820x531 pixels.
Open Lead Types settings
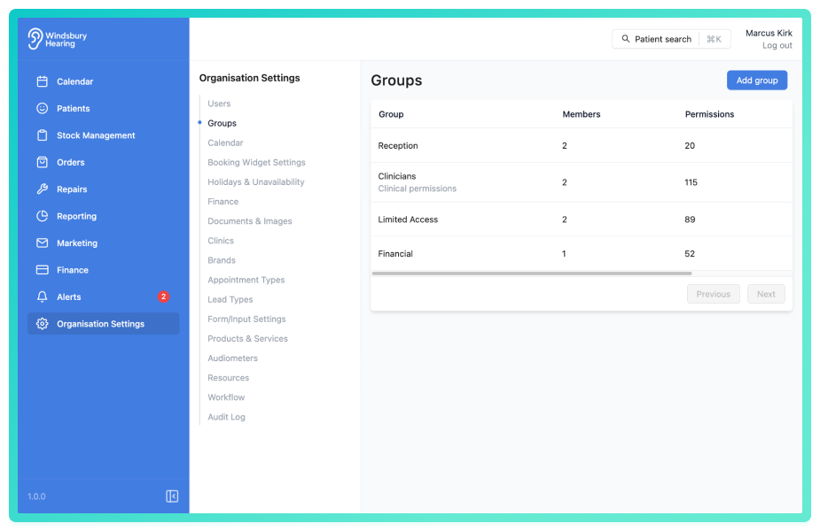tap(230, 299)
